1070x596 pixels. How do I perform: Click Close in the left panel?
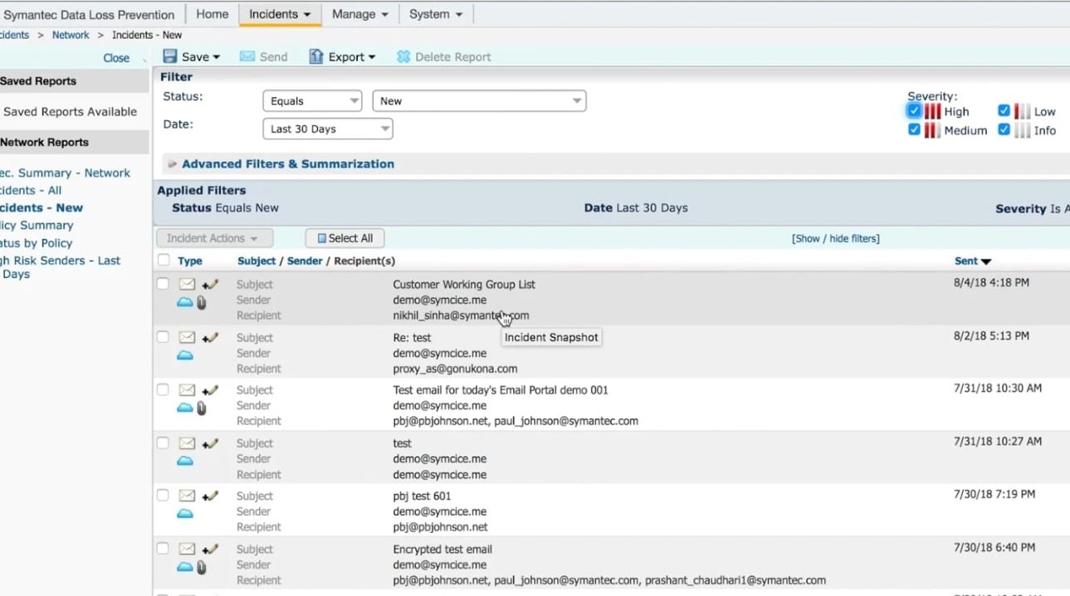click(116, 58)
